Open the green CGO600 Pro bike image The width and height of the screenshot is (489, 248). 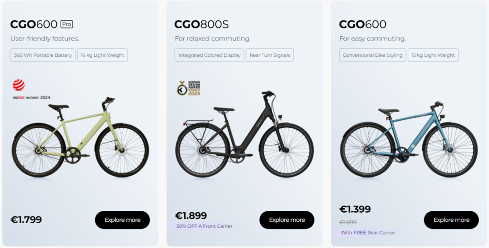coord(80,138)
